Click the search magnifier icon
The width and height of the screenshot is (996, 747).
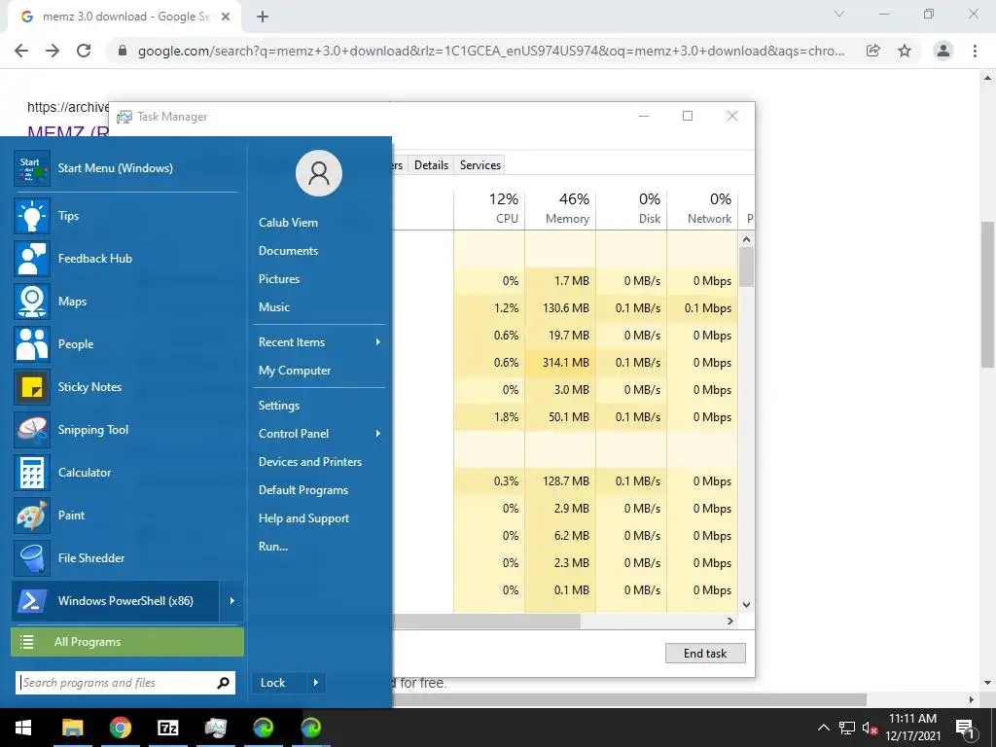click(x=223, y=683)
